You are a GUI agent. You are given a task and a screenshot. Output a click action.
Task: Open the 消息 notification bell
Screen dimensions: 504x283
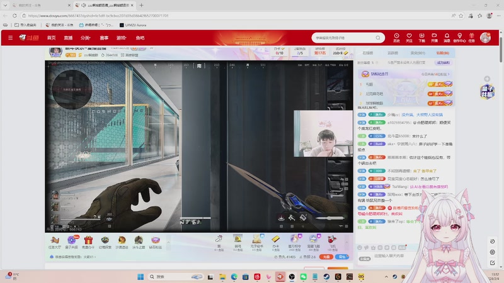pyautogui.click(x=447, y=38)
